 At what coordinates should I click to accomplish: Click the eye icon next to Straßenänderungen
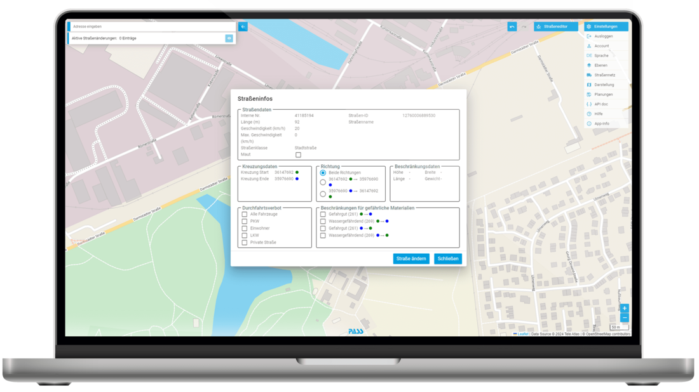click(229, 38)
